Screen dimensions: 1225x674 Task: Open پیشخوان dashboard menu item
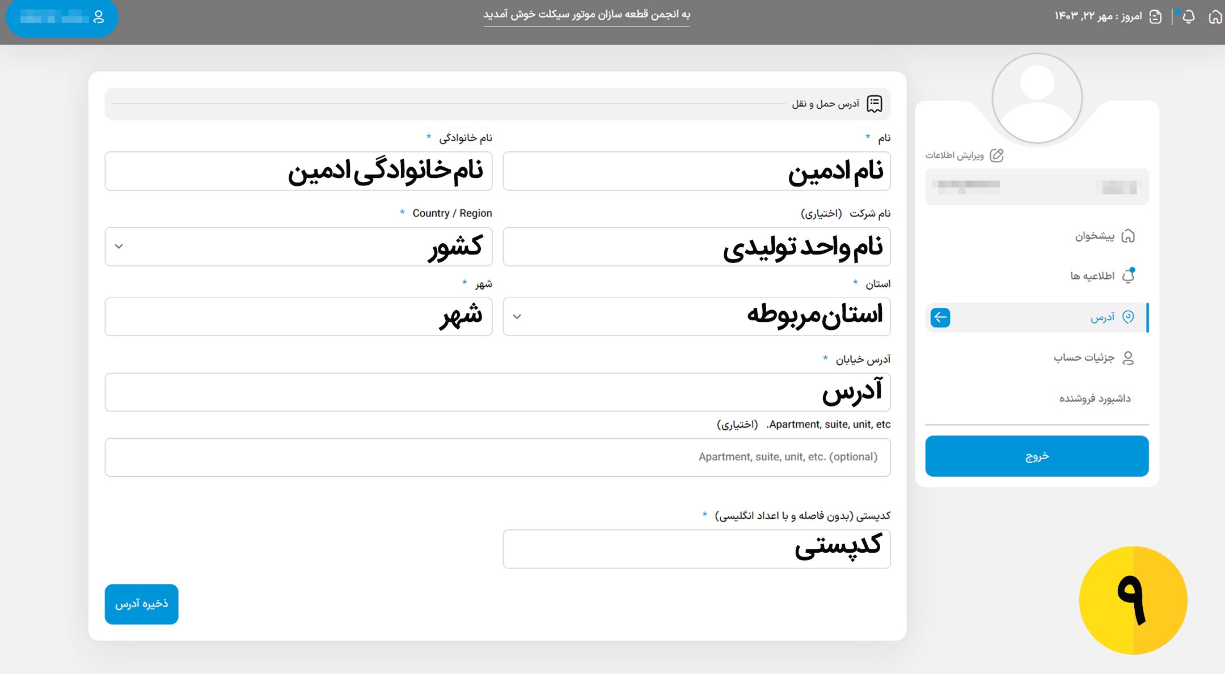[x=1095, y=236]
